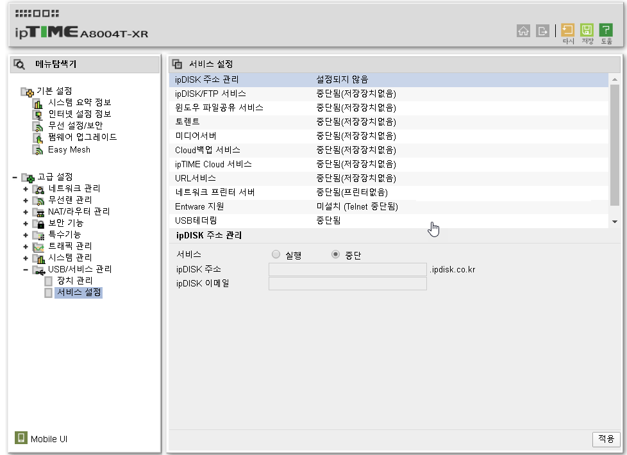Click the service list scroll-down arrow

point(615,222)
